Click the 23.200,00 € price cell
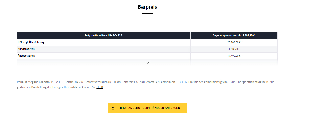Image resolution: width=315 pixels, height=123 pixels. [234, 42]
